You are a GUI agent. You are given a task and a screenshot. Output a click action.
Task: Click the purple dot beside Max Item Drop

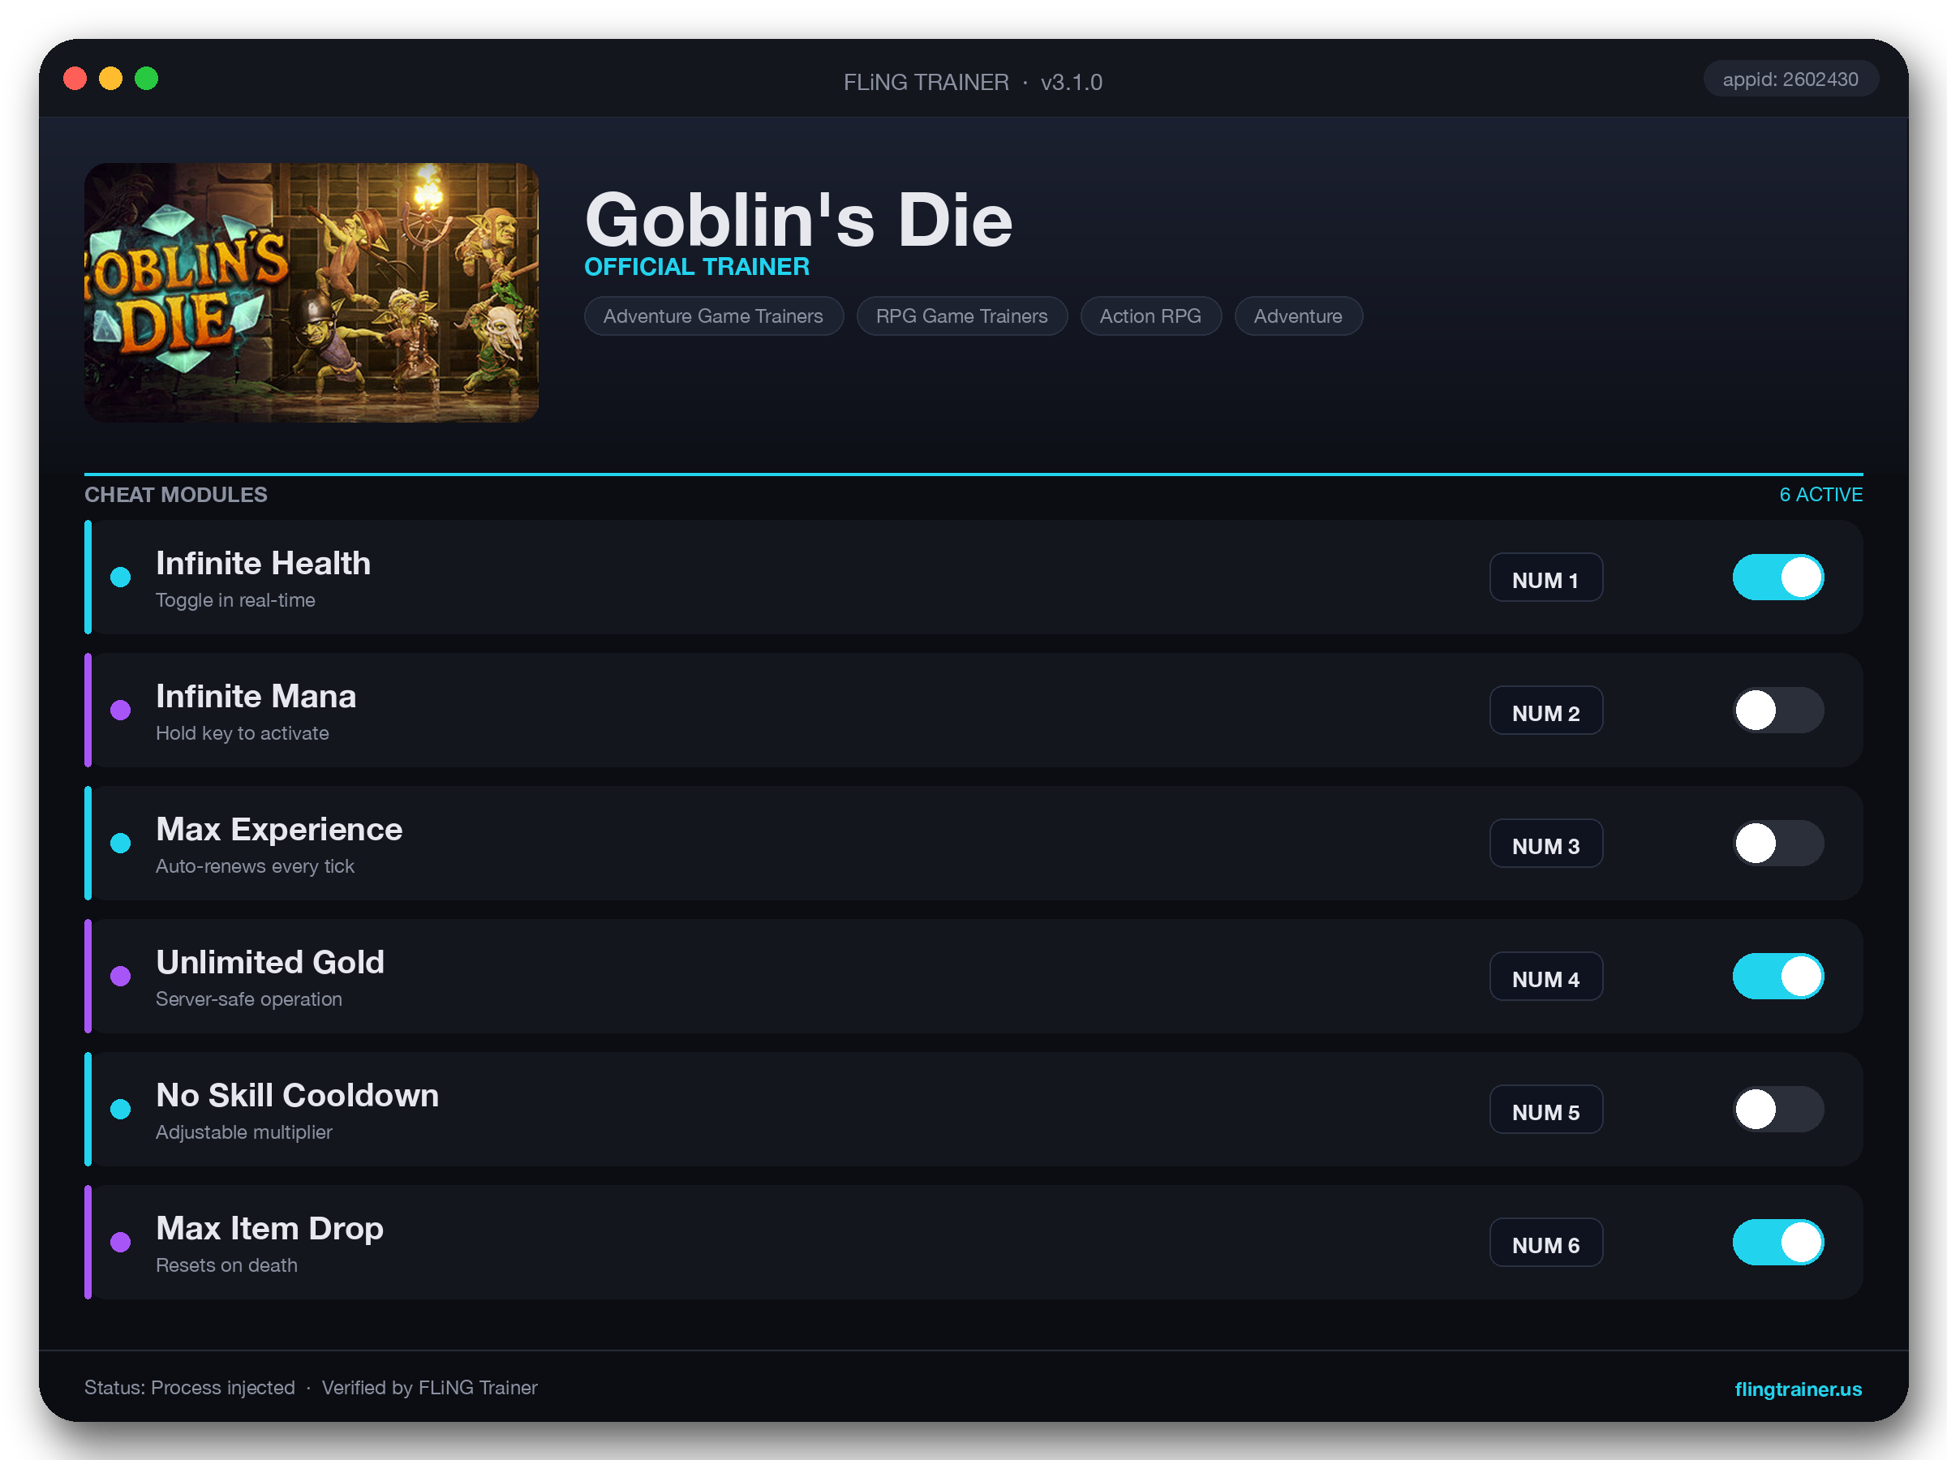click(121, 1242)
